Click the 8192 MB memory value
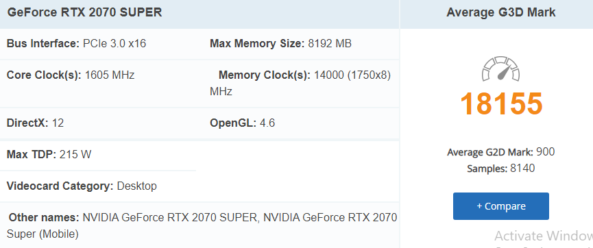The height and width of the screenshot is (248, 593). click(330, 44)
